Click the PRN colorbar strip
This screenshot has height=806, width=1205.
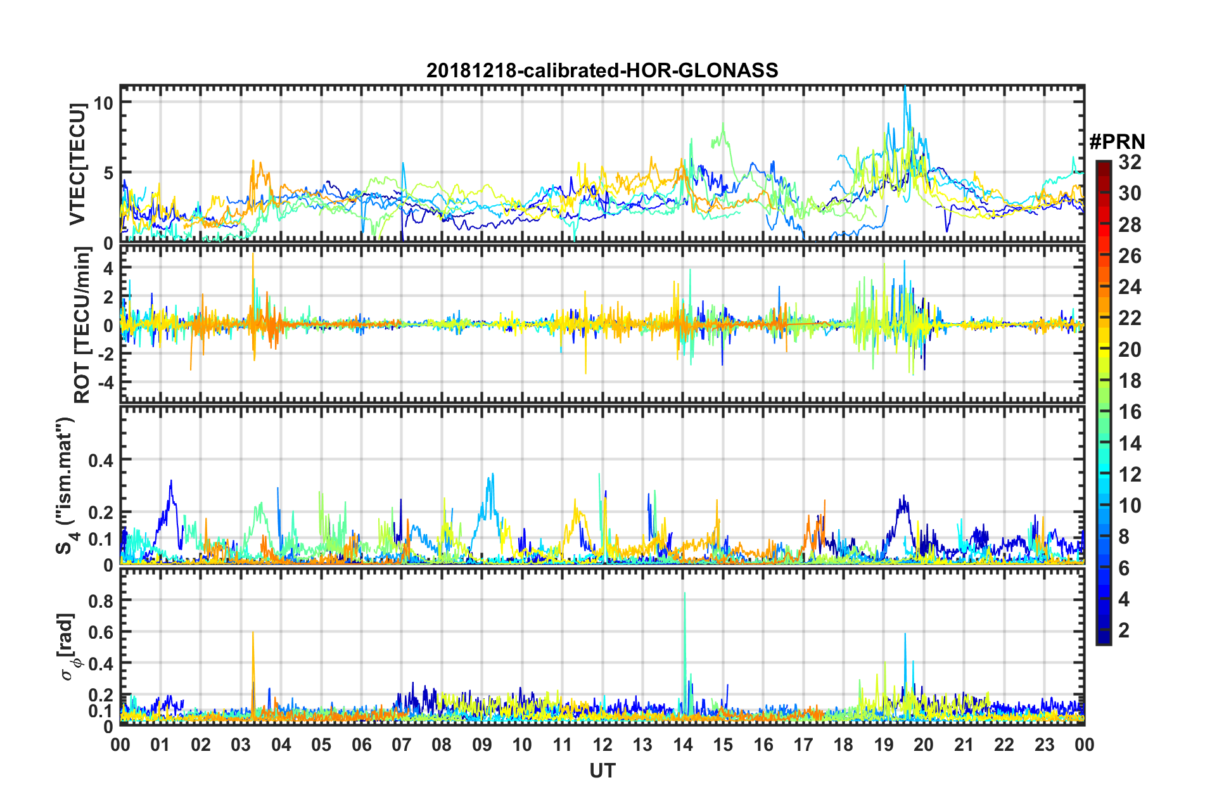coord(1103,402)
